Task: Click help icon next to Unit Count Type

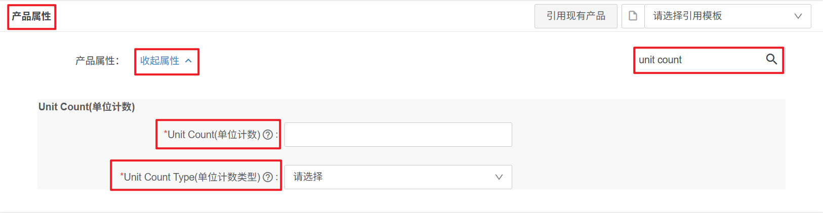Action: pos(268,177)
